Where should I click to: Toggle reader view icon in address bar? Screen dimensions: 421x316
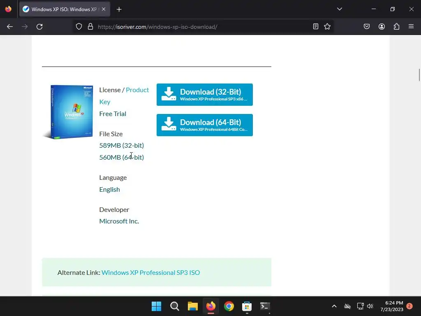(316, 26)
